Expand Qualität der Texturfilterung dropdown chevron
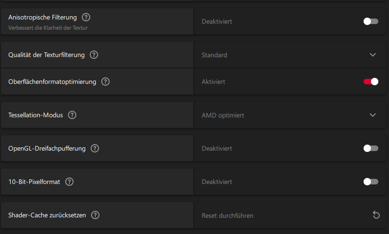 pyautogui.click(x=373, y=55)
